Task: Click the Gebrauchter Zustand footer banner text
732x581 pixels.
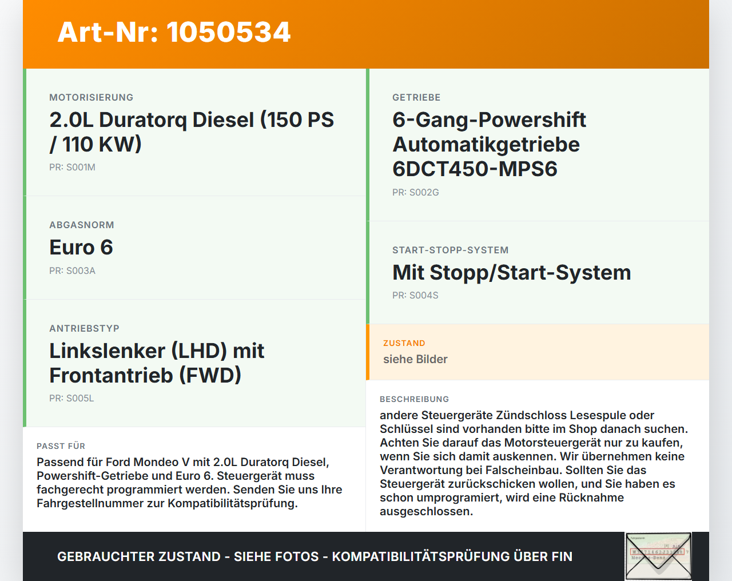Action: click(x=315, y=556)
